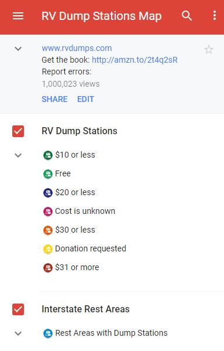Select the '$20 or less' legend label
The width and height of the screenshot is (224, 351).
75,192
